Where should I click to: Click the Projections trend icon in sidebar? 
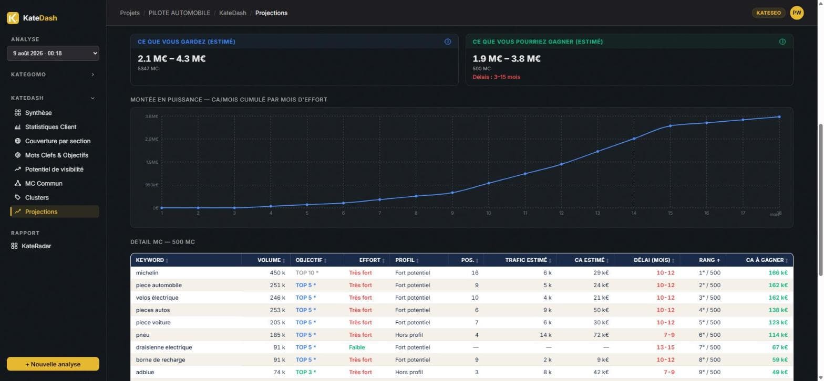tap(17, 212)
